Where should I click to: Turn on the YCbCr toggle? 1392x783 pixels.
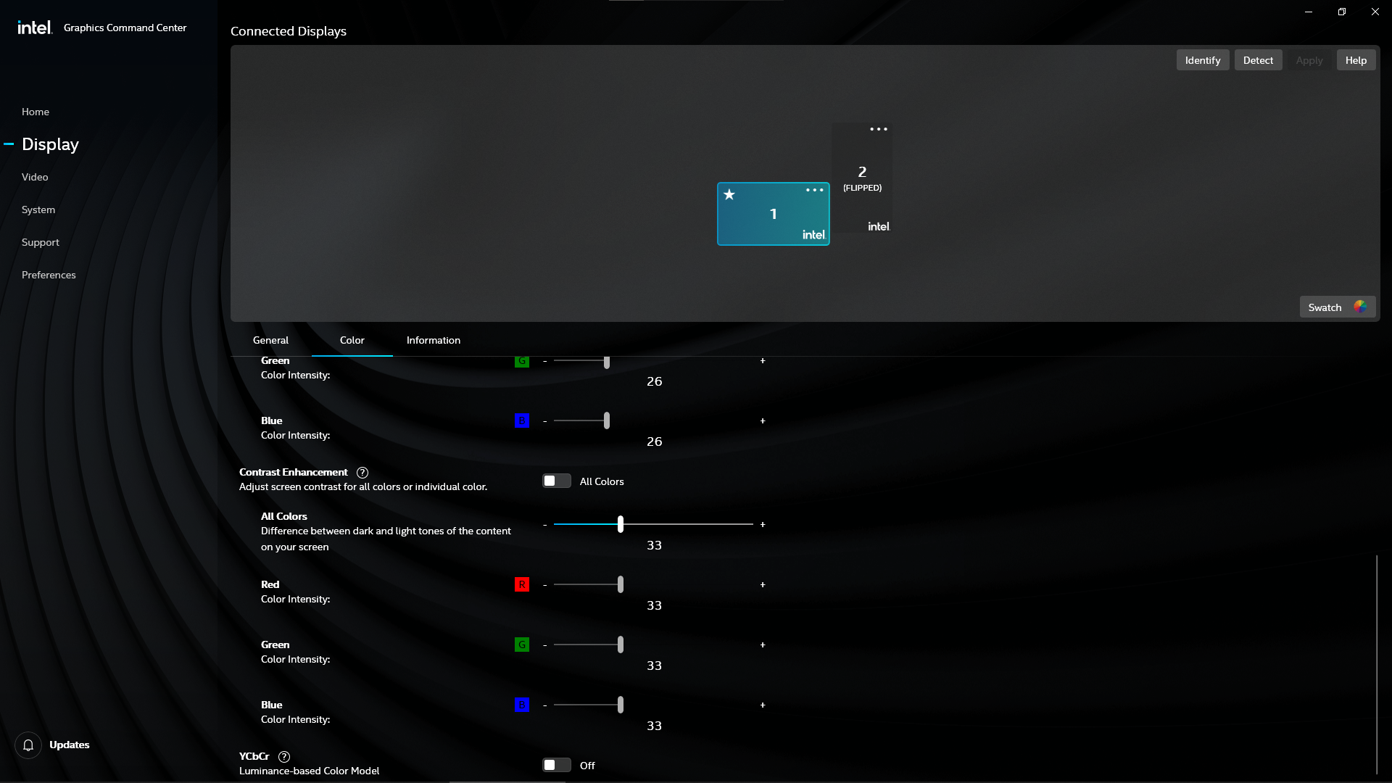(x=555, y=765)
